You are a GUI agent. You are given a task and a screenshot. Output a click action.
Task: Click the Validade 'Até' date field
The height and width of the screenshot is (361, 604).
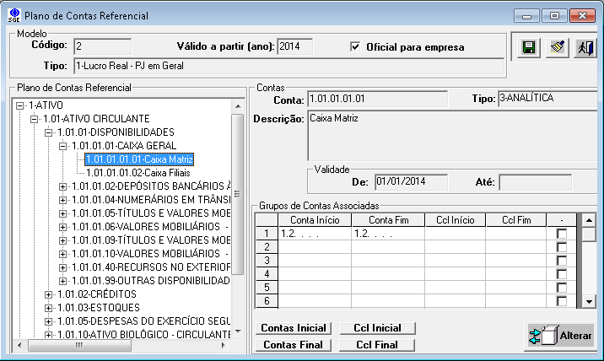click(x=534, y=182)
